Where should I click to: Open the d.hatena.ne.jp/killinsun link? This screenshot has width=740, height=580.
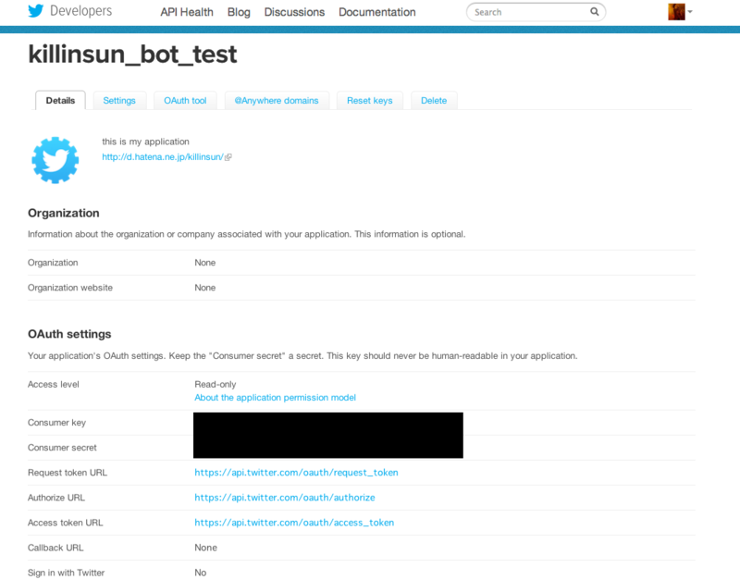163,157
